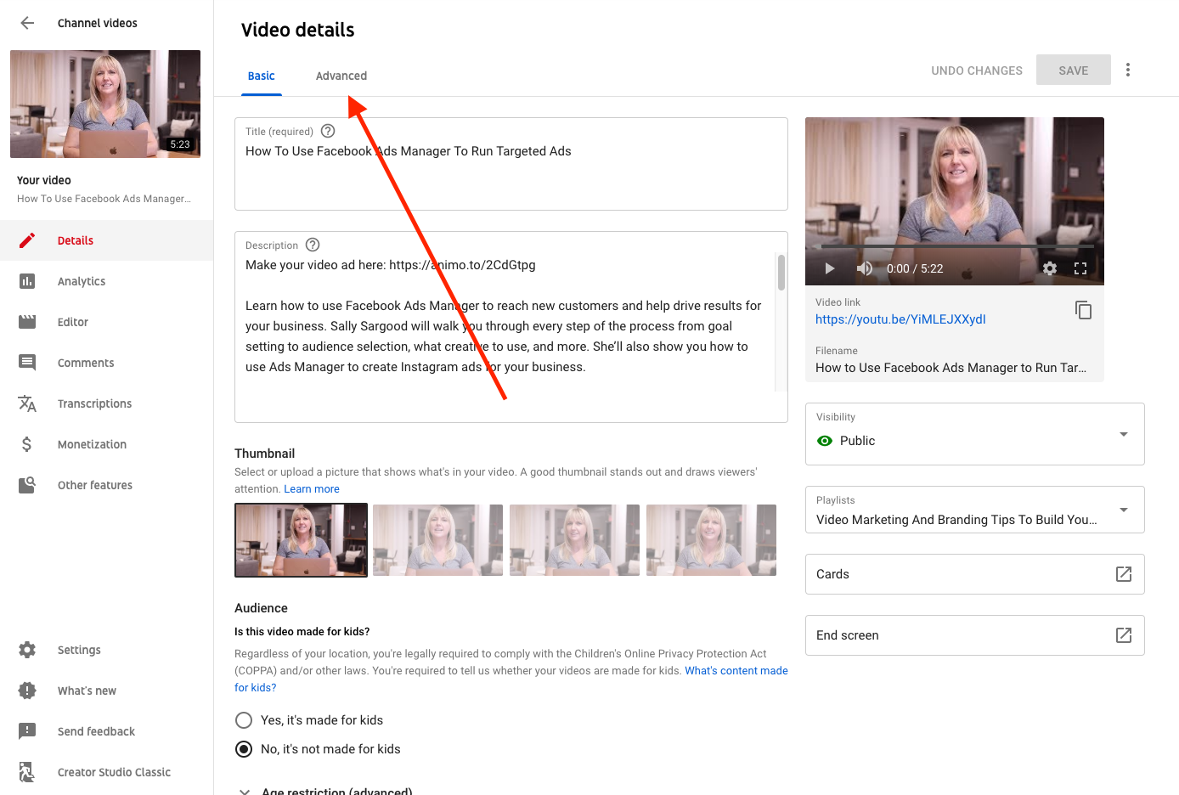Viewport: 1179px width, 795px height.
Task: Go to Editor in the sidebar
Action: [x=106, y=322]
